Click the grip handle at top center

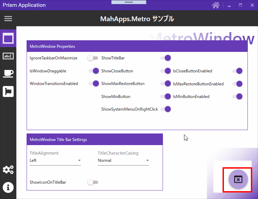(129, 2)
